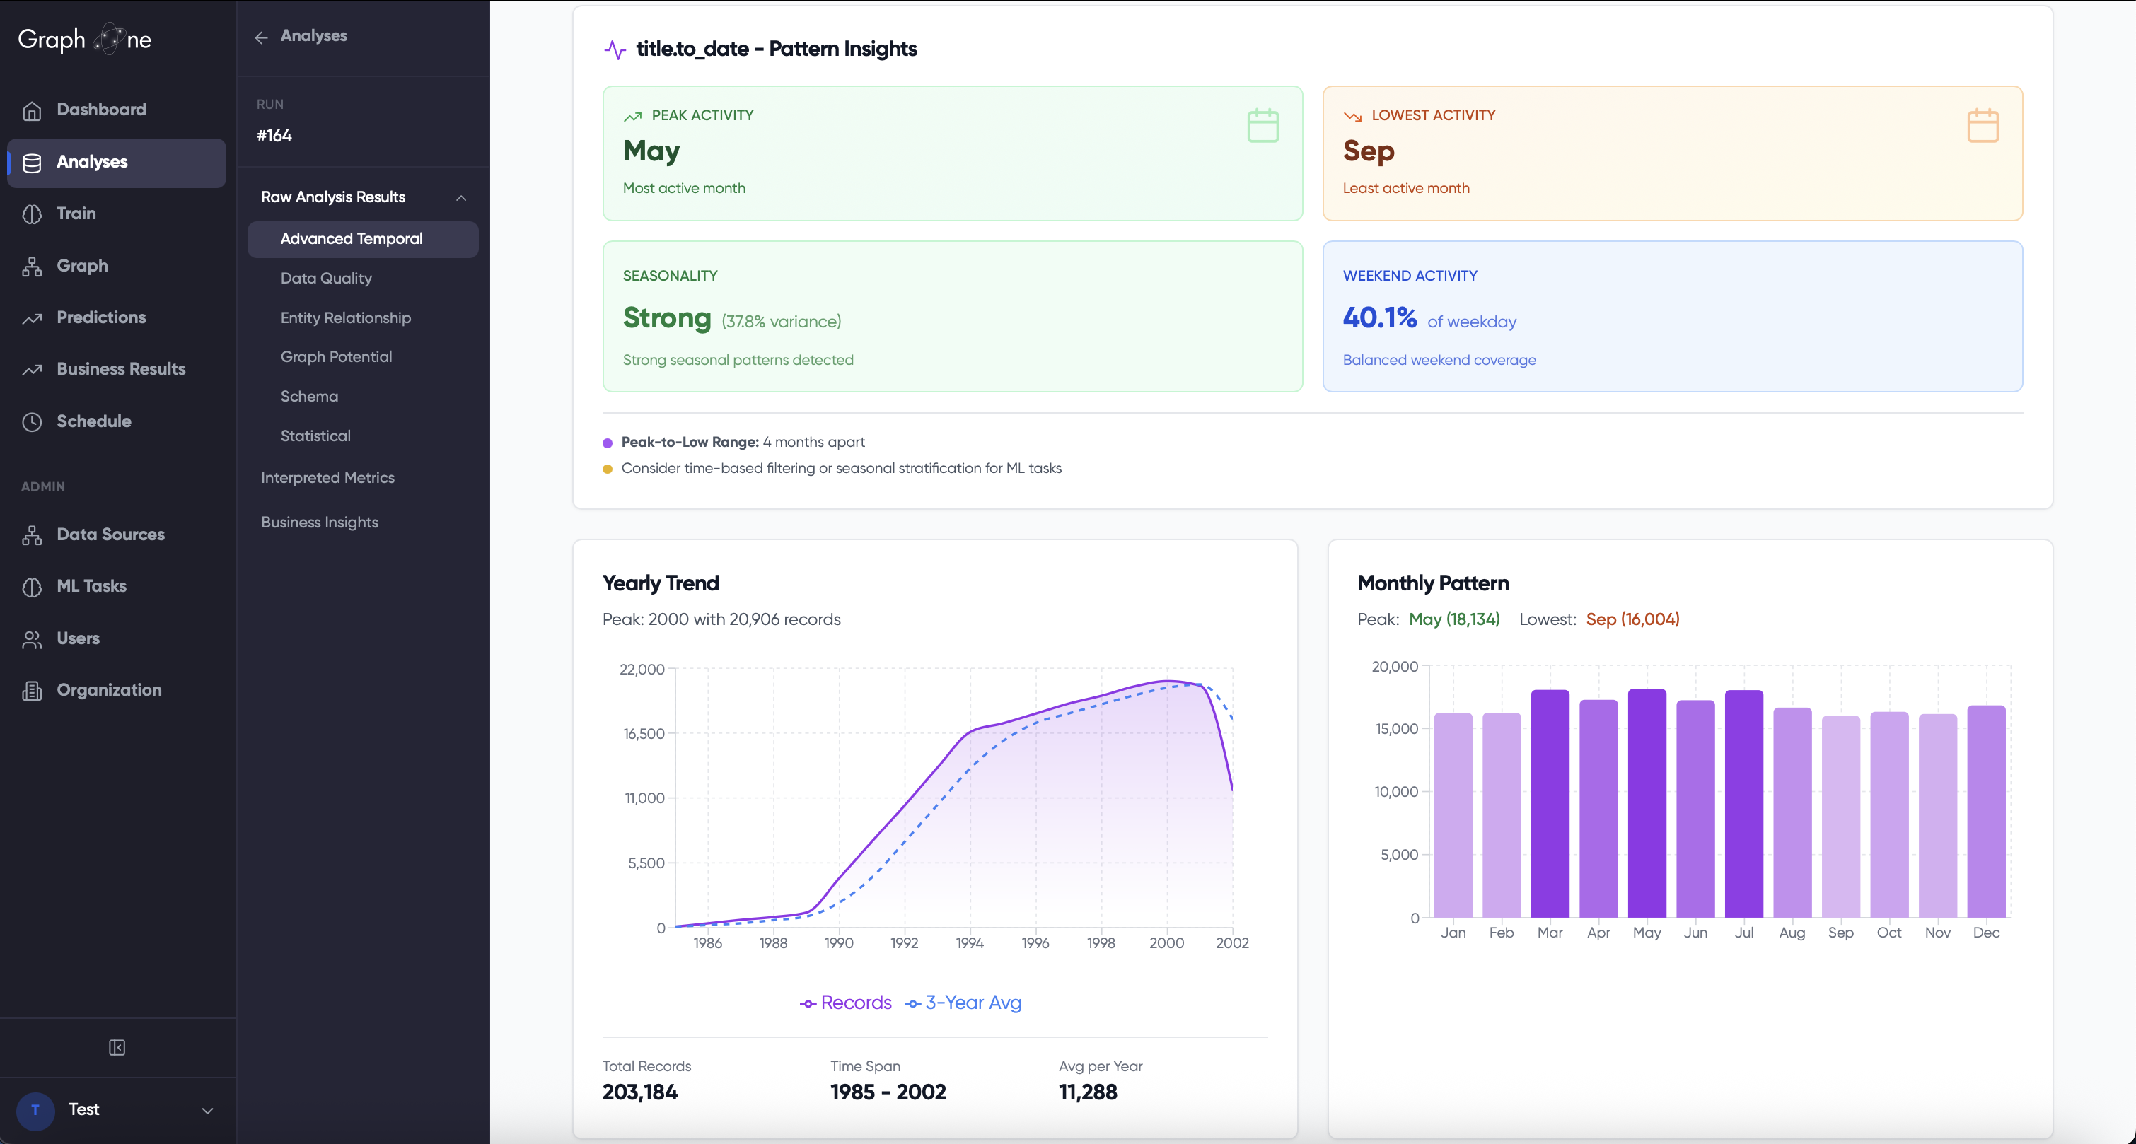
Task: Open the Statistical results page
Action: point(315,436)
